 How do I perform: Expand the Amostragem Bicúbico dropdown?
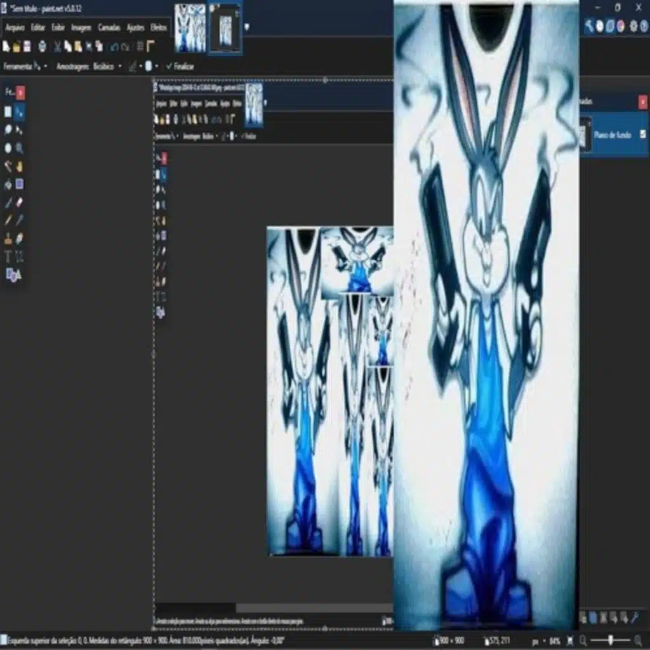[120, 66]
